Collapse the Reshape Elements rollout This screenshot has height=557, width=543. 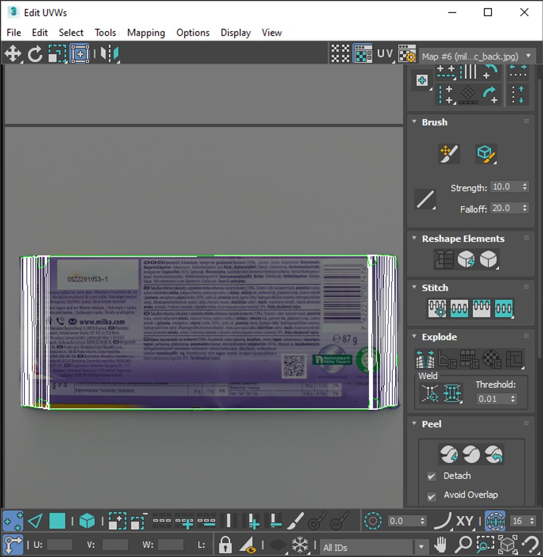click(x=414, y=238)
